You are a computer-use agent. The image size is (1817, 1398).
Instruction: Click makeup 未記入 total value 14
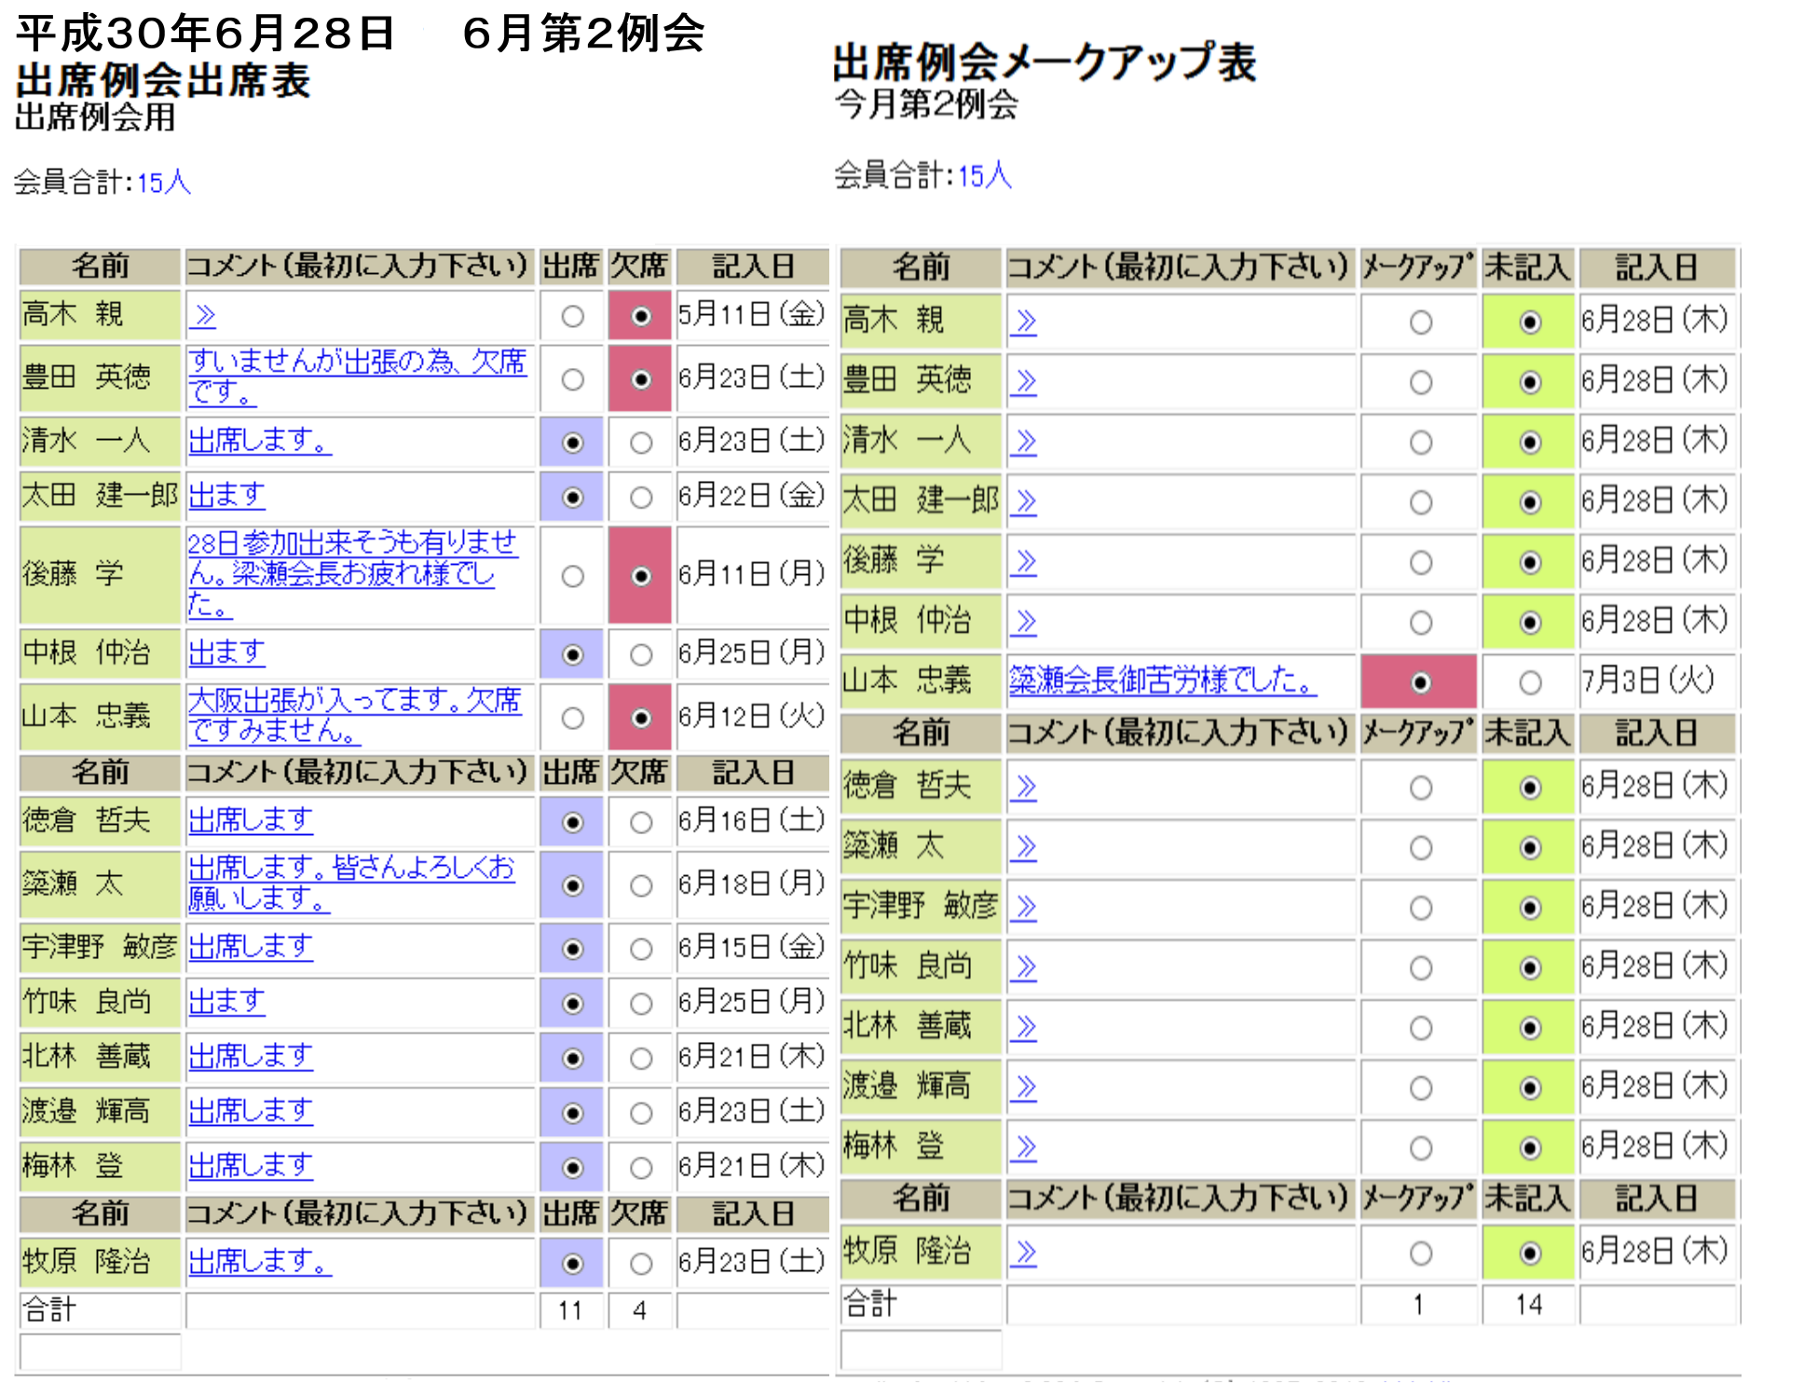[x=1529, y=1305]
